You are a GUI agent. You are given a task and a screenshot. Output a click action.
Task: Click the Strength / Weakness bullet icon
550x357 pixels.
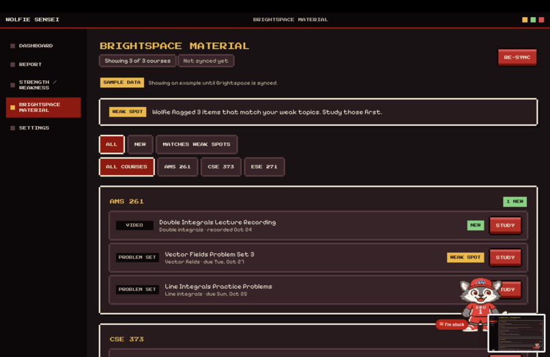pos(13,85)
